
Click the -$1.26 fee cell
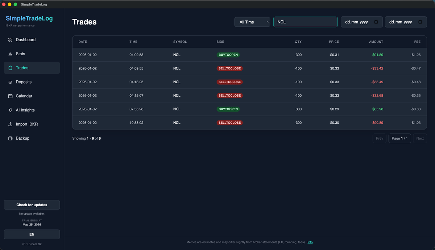coord(415,55)
